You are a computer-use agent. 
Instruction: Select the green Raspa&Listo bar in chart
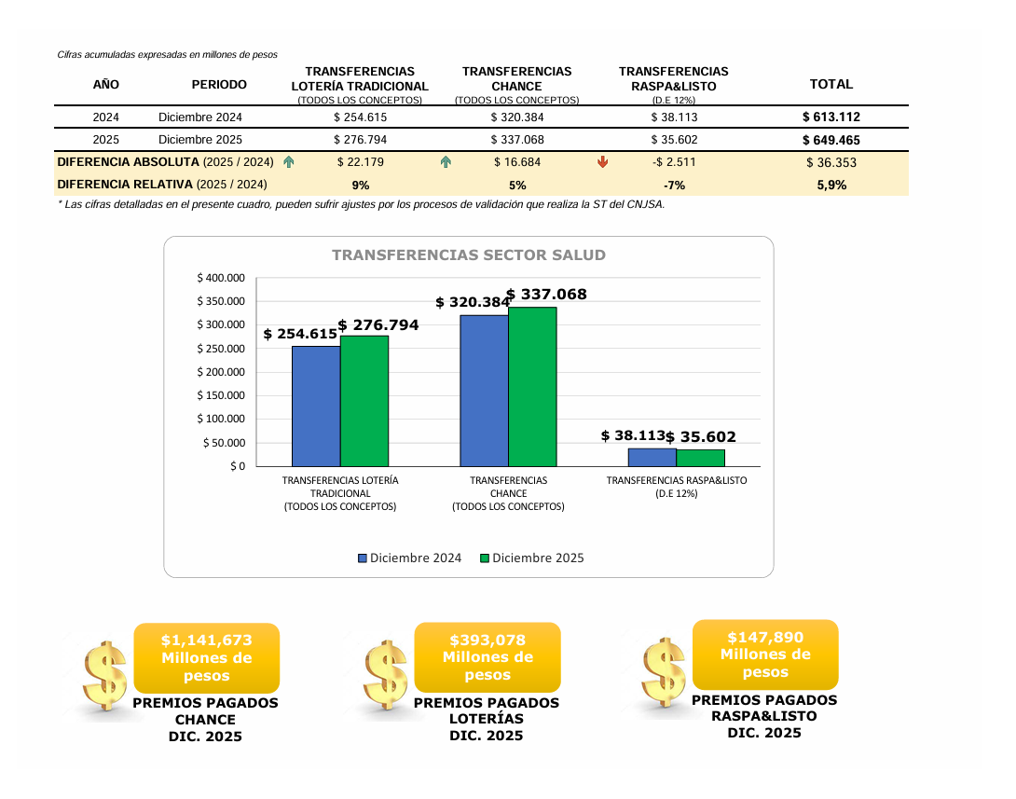tap(700, 458)
